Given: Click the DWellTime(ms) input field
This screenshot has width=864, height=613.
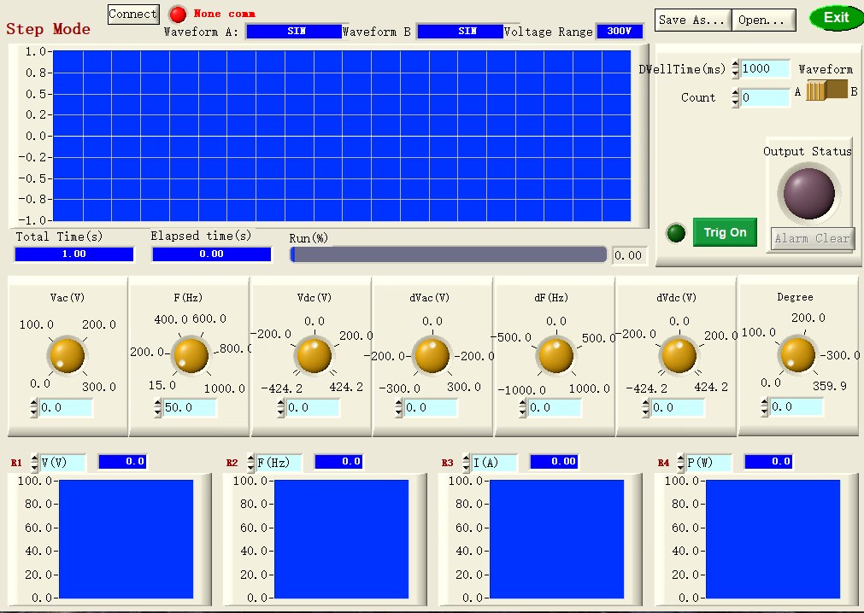Looking at the screenshot, I should click(765, 69).
